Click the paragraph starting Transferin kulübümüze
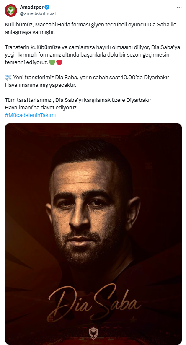The height and width of the screenshot is (345, 186). point(93,55)
